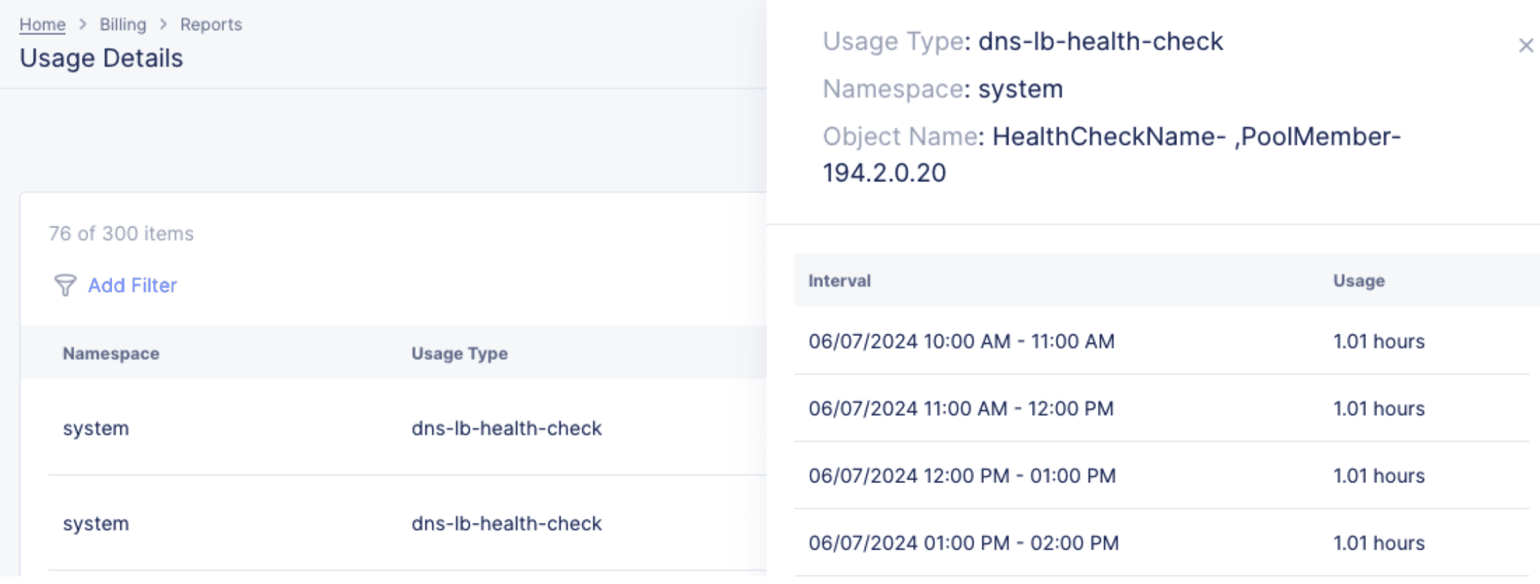Screen dimensions: 1540x584
Task: Open the Billing breadcrumb
Action: (x=122, y=25)
